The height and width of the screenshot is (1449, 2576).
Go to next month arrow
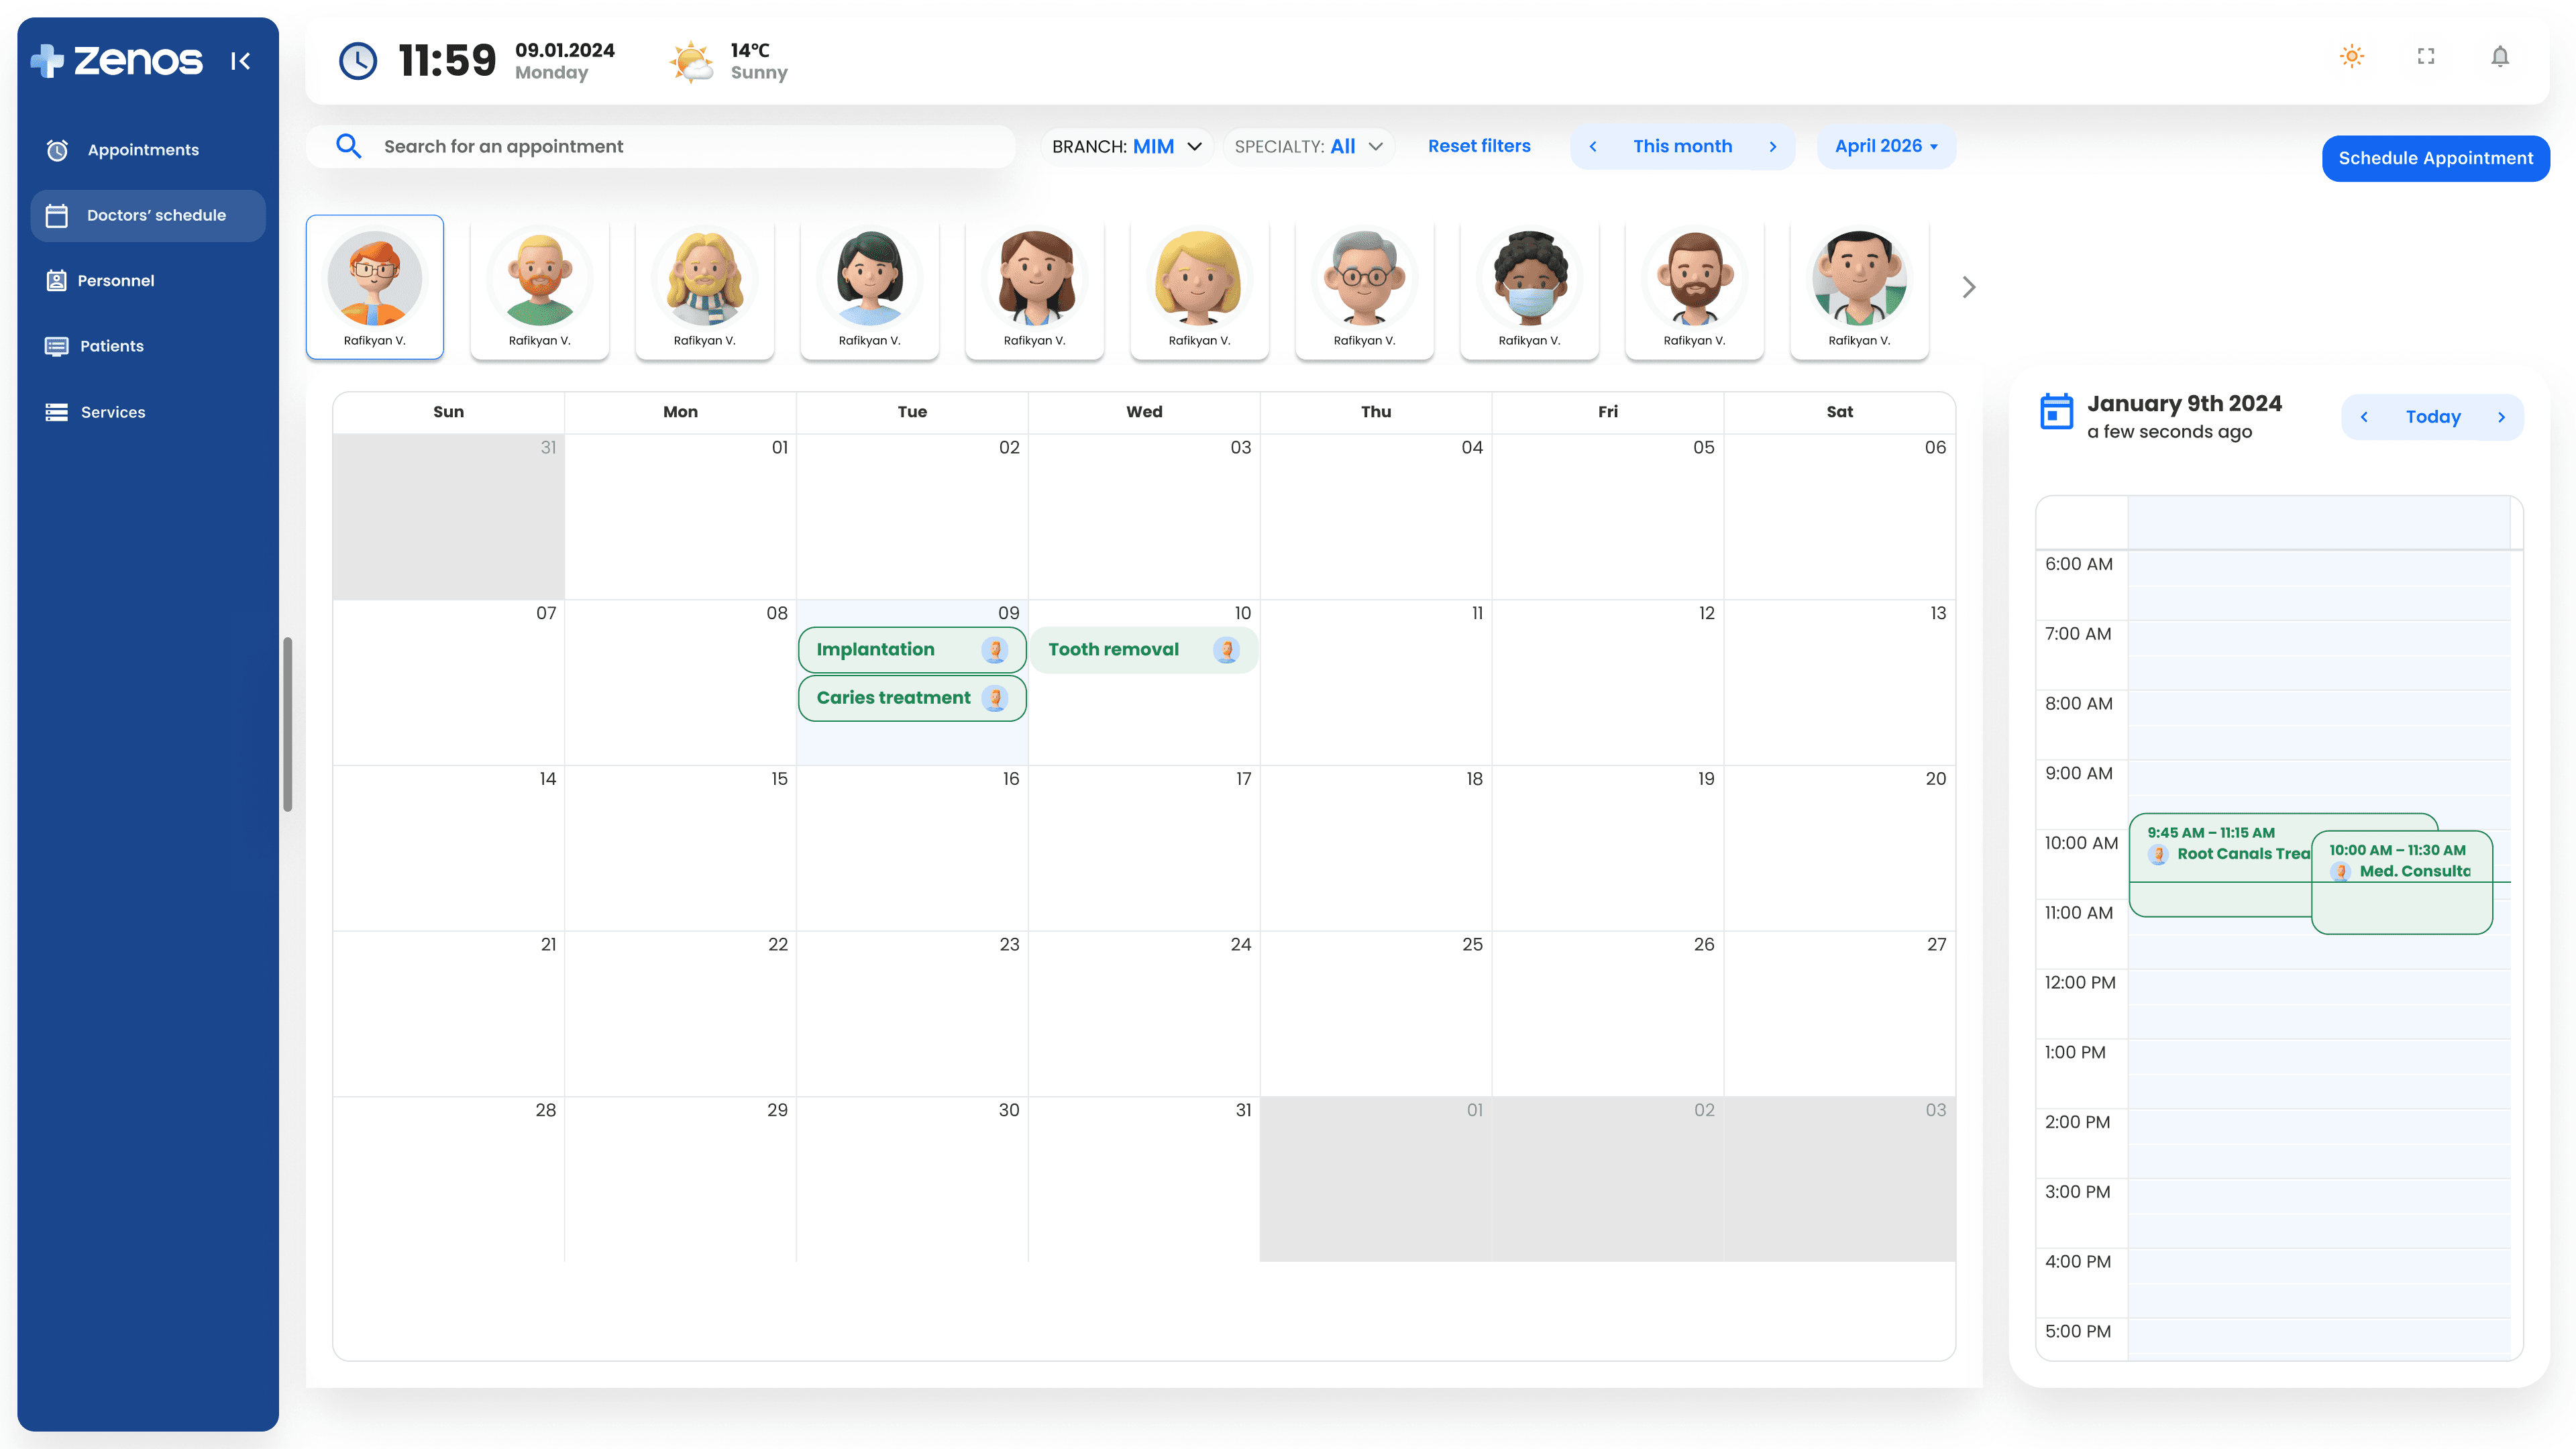pos(1773,146)
